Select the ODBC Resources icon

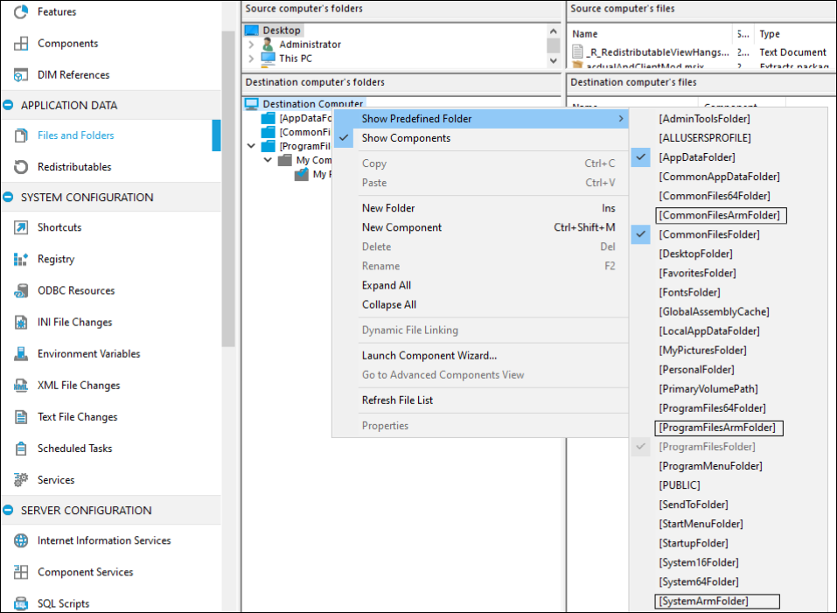coord(21,290)
